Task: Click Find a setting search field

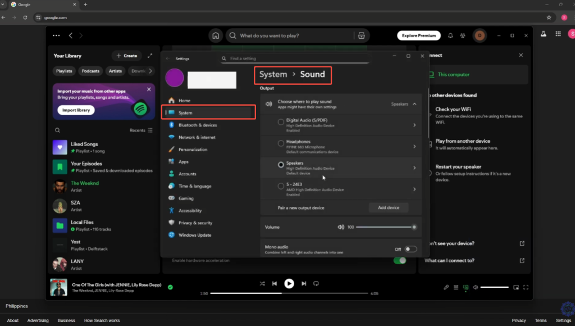Action: point(295,58)
